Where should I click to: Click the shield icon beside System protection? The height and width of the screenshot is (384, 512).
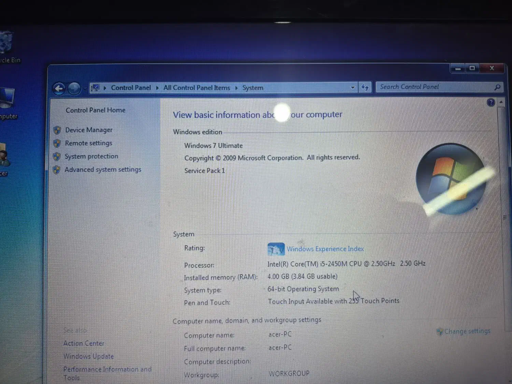(57, 157)
